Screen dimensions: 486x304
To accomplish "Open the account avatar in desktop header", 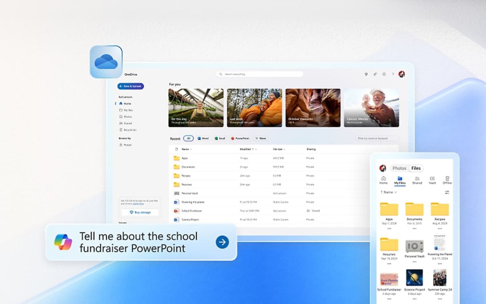I will point(402,74).
